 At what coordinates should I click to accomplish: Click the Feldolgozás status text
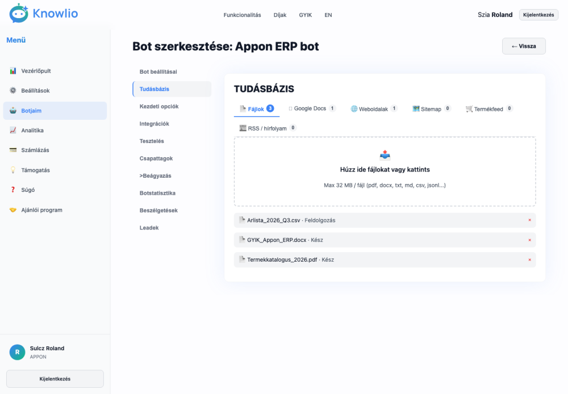coord(320,220)
